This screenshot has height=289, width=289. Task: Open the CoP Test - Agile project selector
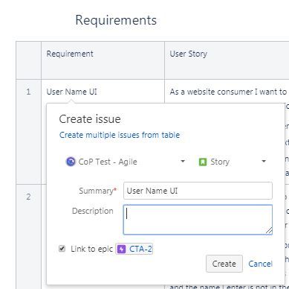(x=126, y=162)
